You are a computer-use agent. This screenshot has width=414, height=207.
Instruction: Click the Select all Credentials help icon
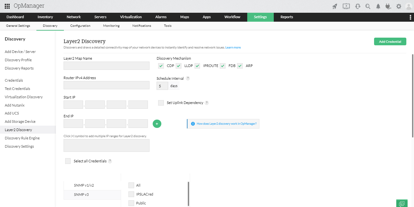pyautogui.click(x=110, y=161)
